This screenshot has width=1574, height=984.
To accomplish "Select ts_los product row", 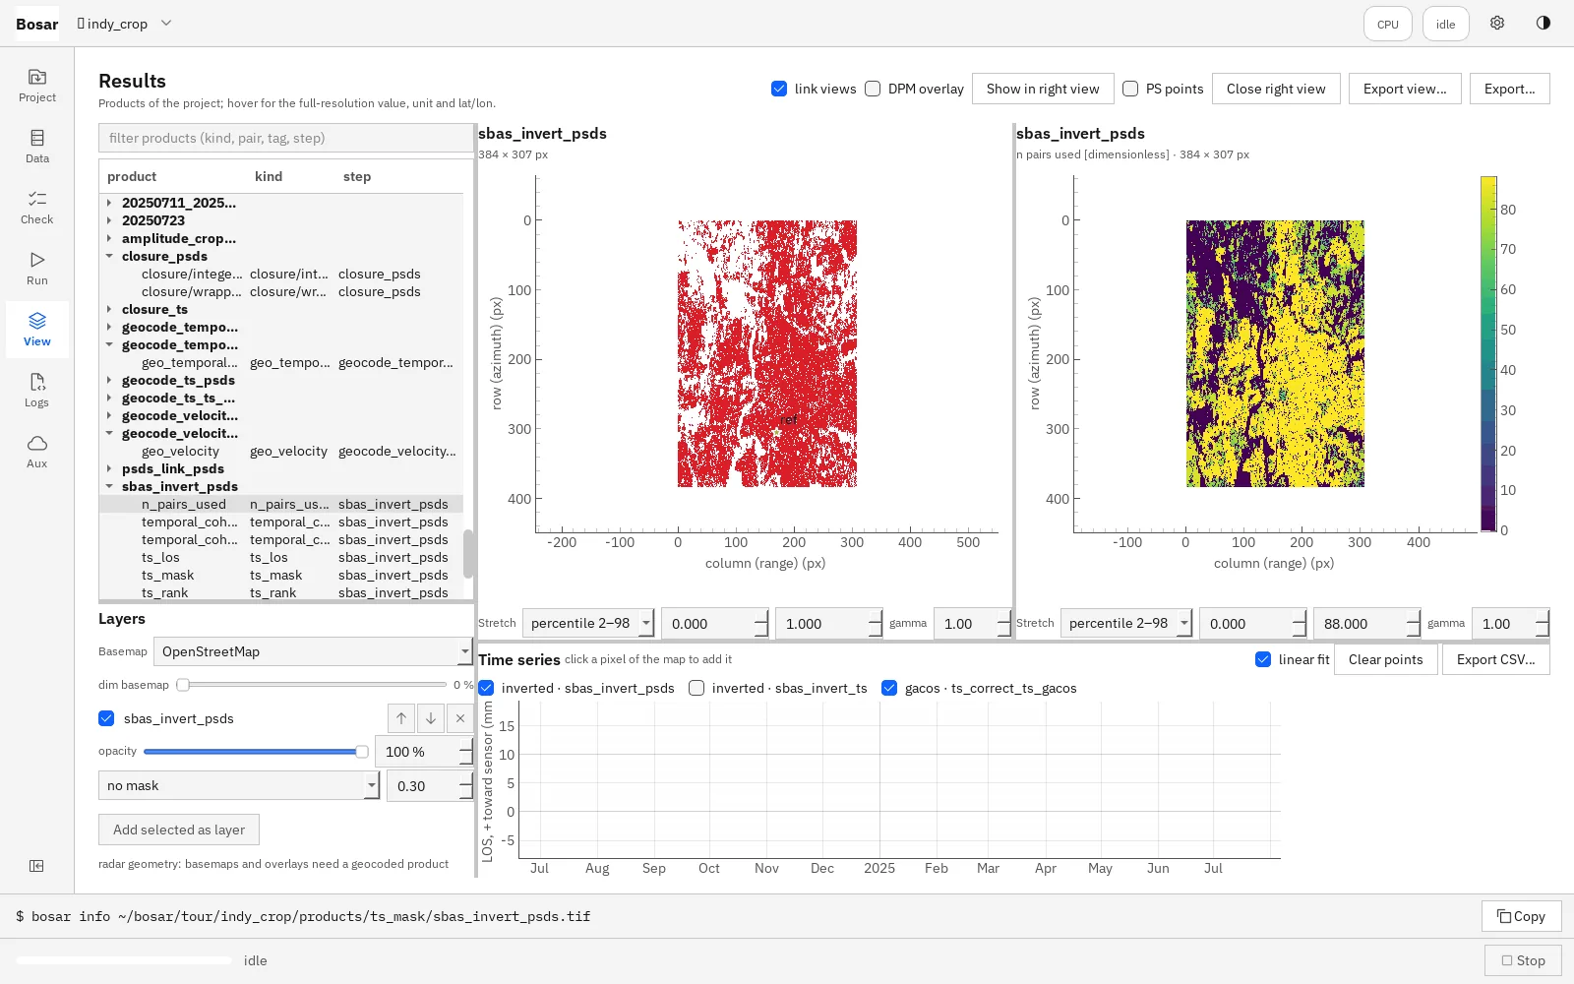I will click(x=281, y=557).
